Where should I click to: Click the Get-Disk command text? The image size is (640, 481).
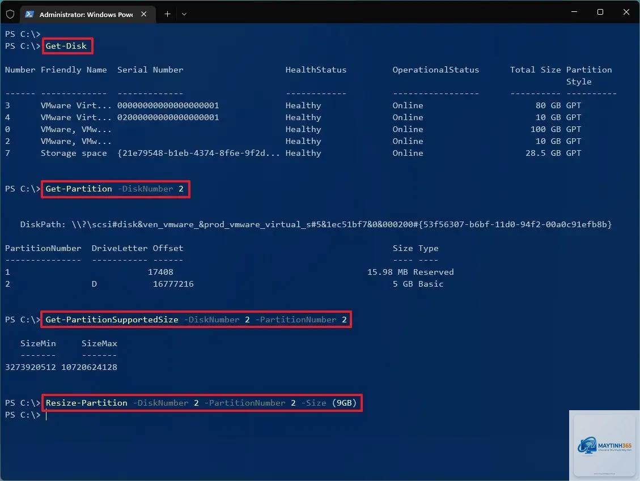click(x=66, y=46)
